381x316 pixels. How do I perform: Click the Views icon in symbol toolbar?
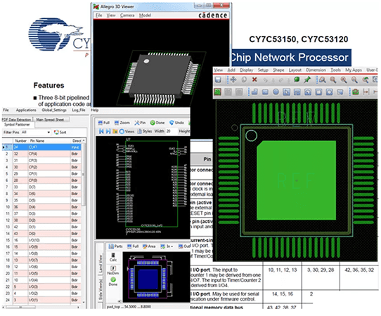coord(127,131)
